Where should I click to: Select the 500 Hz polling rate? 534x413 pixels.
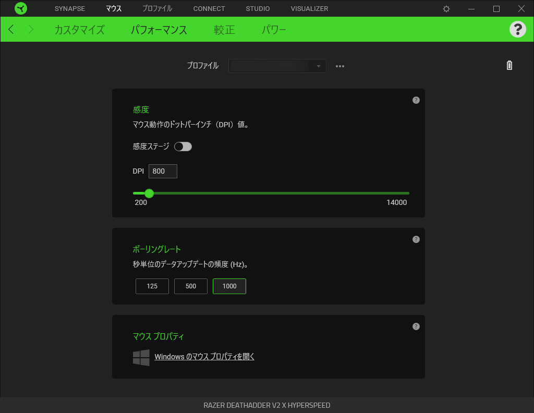(x=191, y=286)
